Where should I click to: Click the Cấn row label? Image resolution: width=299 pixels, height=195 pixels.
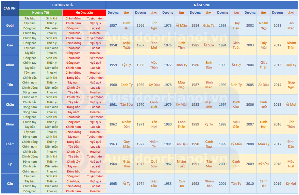pyautogui.click(x=10, y=184)
